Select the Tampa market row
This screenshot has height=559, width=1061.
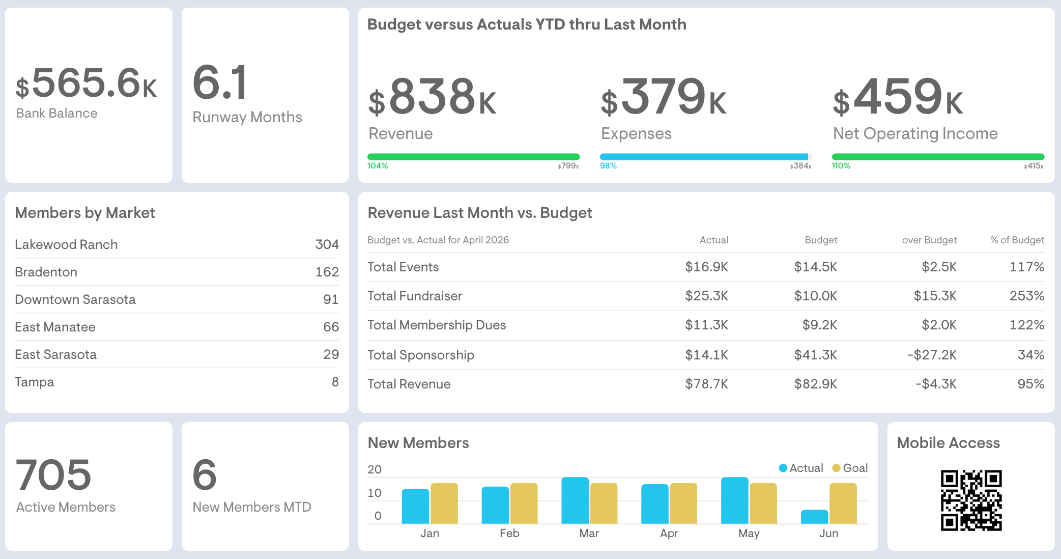177,382
